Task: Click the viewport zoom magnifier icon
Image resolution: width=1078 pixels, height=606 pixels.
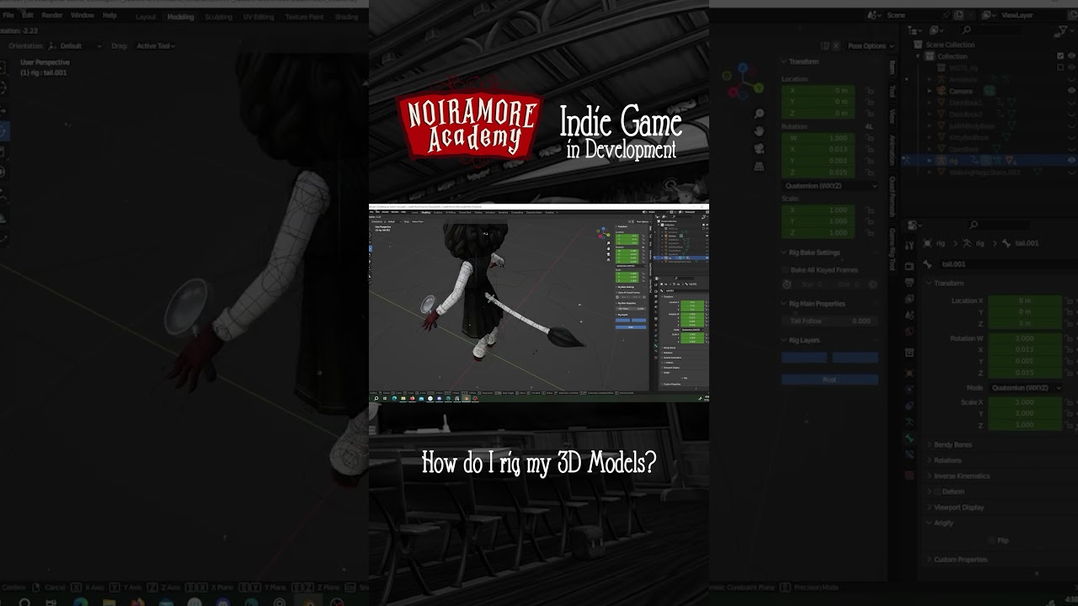Action: click(759, 114)
